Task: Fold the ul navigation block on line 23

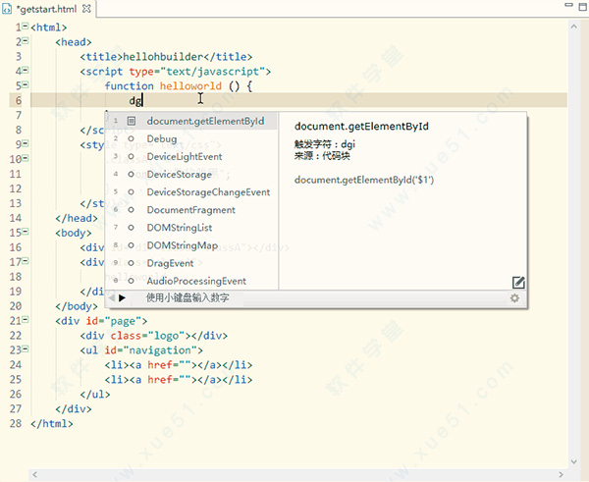Action: [25, 350]
